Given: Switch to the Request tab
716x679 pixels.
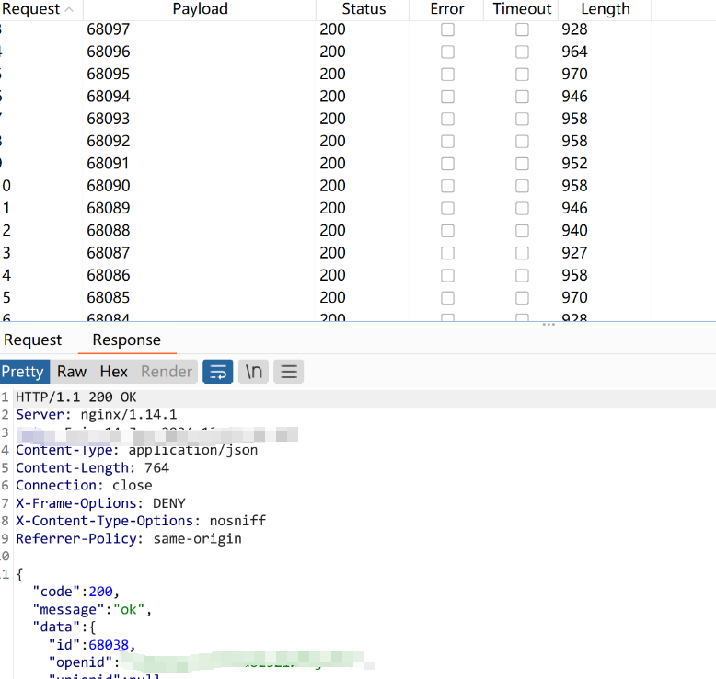Looking at the screenshot, I should click(x=33, y=340).
